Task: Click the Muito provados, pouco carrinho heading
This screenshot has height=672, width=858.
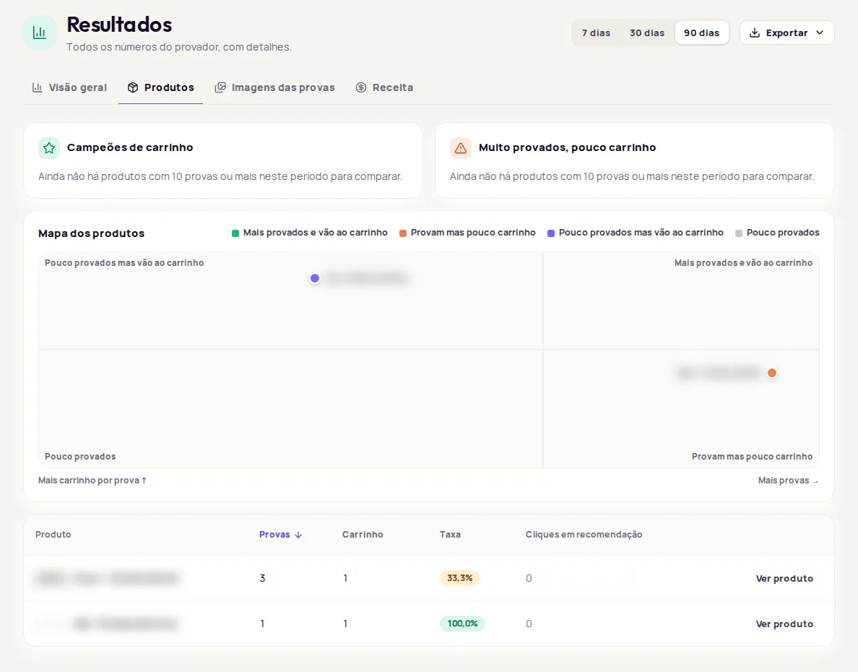Action: coord(567,147)
